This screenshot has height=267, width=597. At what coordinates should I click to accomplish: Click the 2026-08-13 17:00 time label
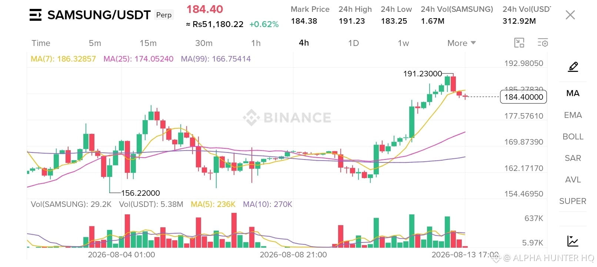tap(465, 255)
